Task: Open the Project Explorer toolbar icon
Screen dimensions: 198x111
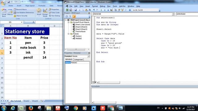Action: [x=115, y=10]
